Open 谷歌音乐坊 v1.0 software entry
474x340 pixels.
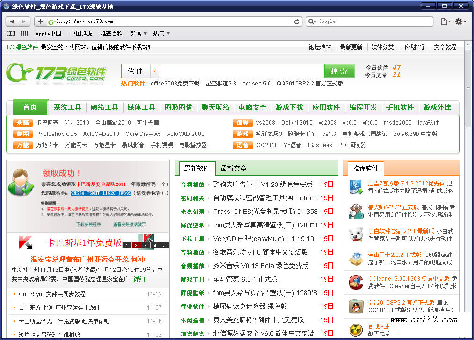[x=260, y=252]
